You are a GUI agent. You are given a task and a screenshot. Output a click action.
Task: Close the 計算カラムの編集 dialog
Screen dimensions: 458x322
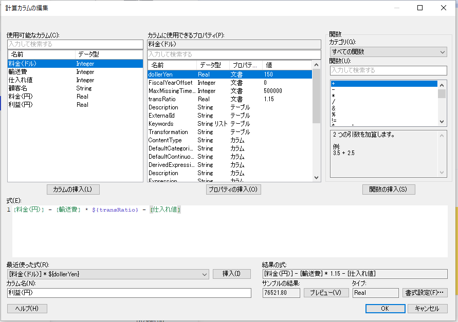(x=444, y=8)
